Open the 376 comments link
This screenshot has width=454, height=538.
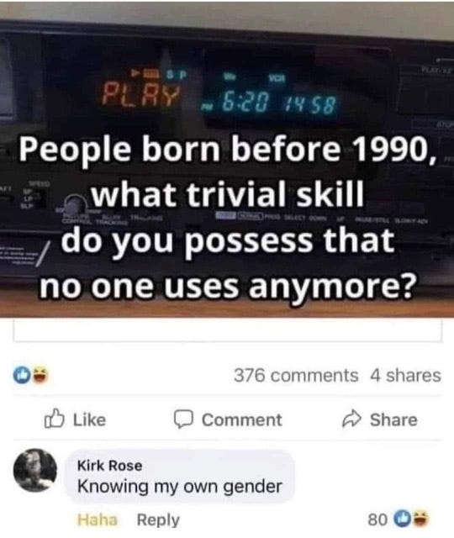point(296,376)
